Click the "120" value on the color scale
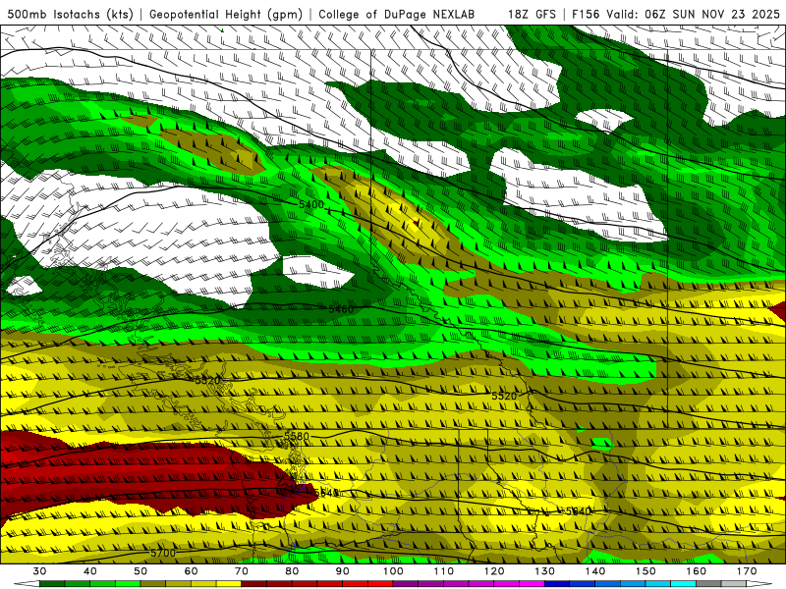The image size is (786, 589). (x=494, y=571)
